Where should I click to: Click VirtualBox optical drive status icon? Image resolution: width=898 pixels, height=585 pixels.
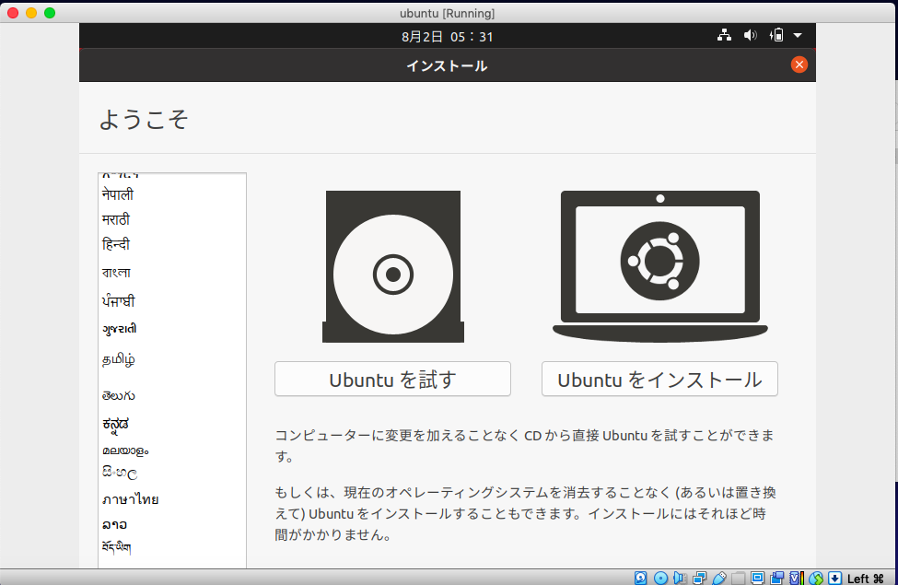[660, 579]
